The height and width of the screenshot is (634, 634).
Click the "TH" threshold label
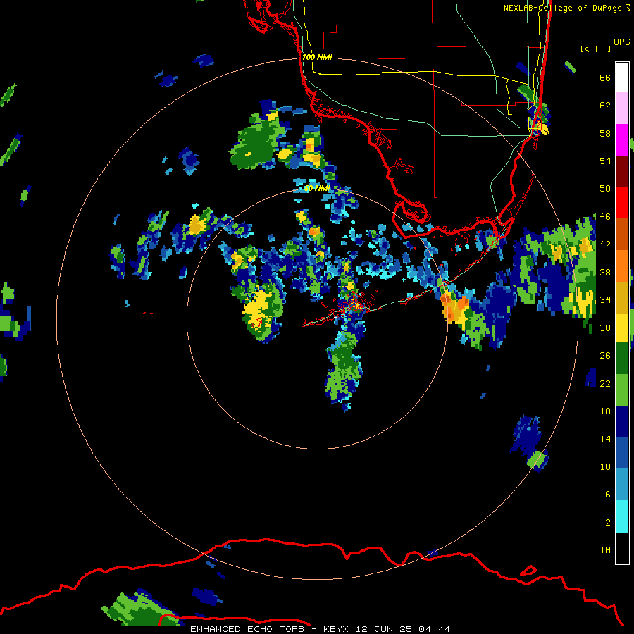[605, 550]
